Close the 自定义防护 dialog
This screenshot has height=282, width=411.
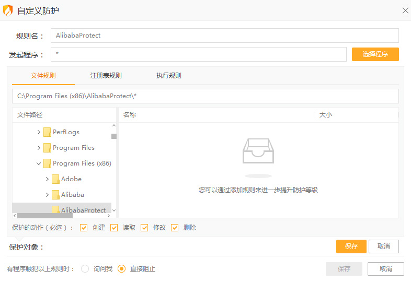[x=405, y=10]
